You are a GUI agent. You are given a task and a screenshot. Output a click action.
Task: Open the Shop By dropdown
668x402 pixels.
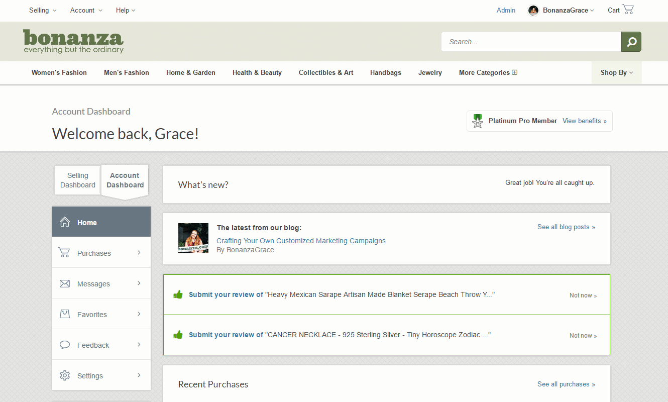pos(617,72)
